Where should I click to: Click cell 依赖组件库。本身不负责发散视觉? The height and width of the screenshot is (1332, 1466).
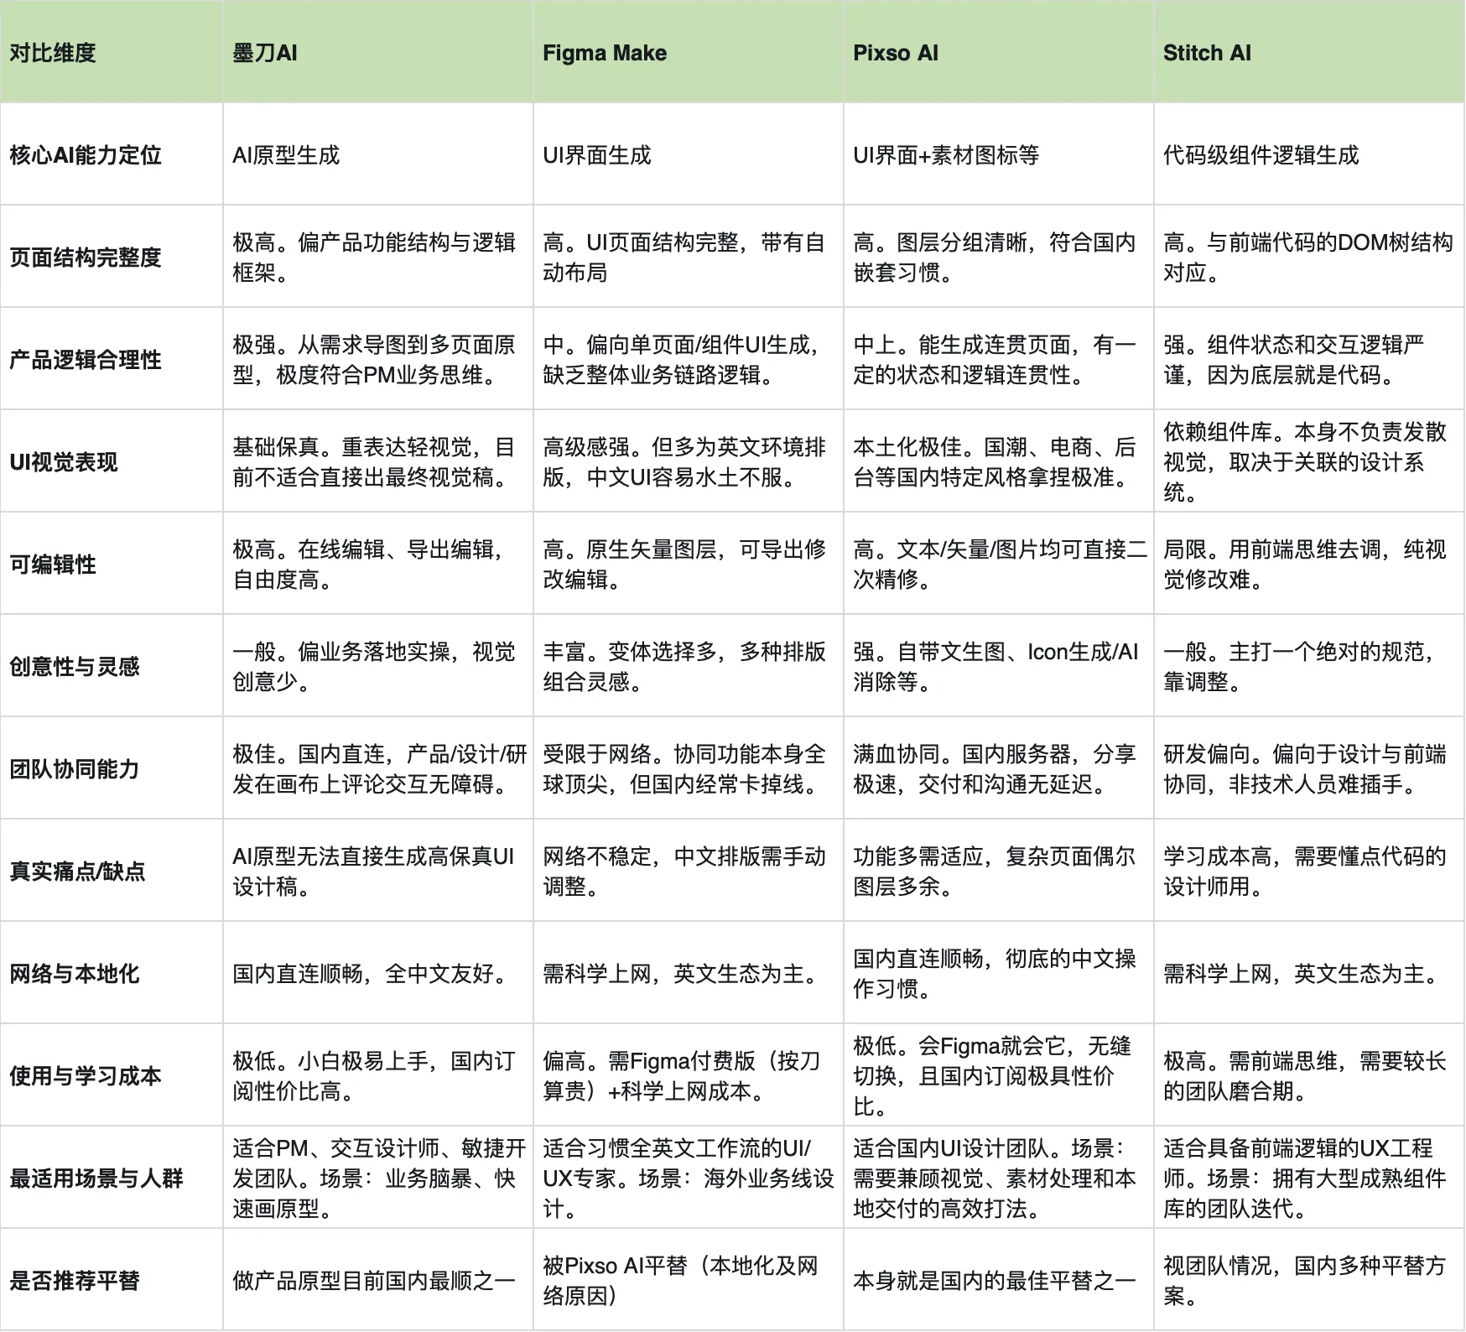pyautogui.click(x=1310, y=461)
